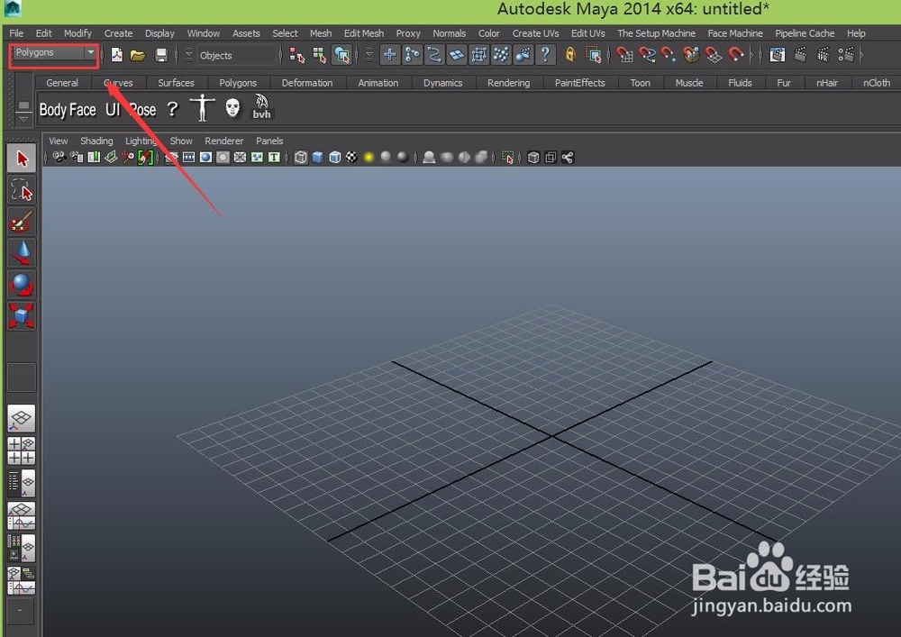This screenshot has height=637, width=901.
Task: Toggle joints selection mask icon
Action: [x=412, y=55]
